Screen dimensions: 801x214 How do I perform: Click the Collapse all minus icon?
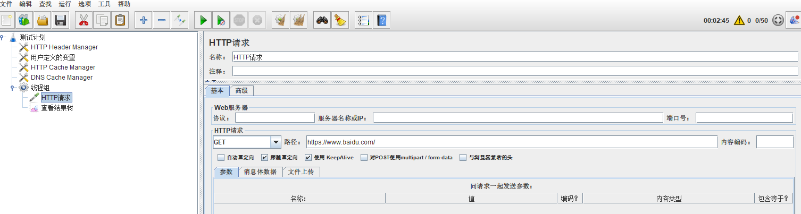[161, 21]
